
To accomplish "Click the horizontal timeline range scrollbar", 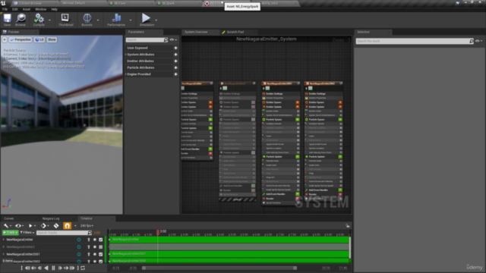I will 219,268.
